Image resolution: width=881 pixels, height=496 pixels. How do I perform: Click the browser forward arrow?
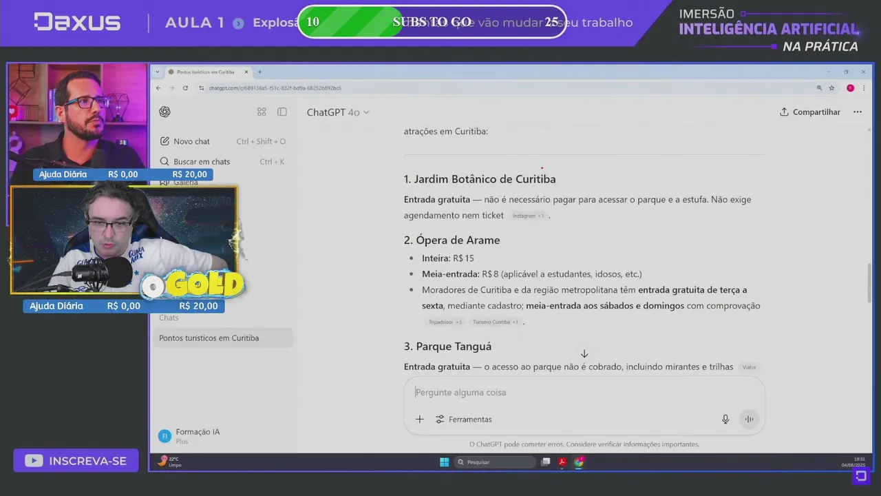171,88
